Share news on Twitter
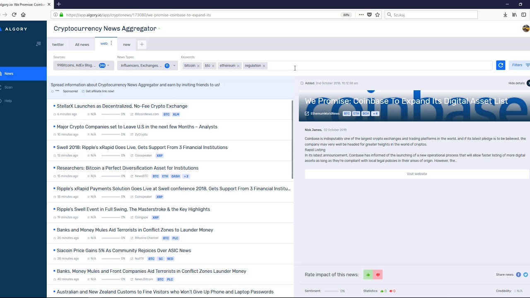 (525, 274)
